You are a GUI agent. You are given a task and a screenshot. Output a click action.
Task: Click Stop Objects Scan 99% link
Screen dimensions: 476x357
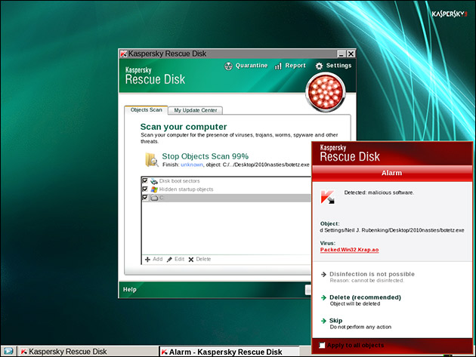pos(206,156)
